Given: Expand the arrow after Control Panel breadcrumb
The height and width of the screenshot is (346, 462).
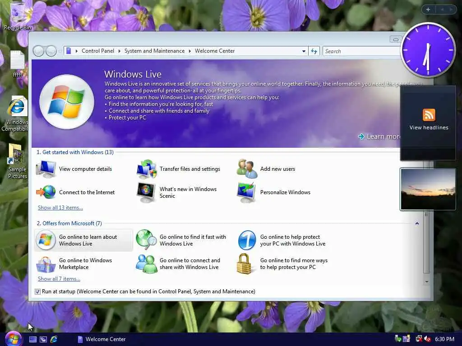Looking at the screenshot, I should click(119, 51).
